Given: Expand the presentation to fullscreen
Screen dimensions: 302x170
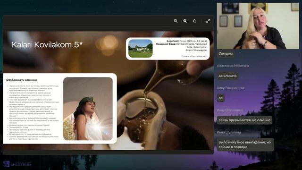Looking at the screenshot, I should tap(208, 21).
